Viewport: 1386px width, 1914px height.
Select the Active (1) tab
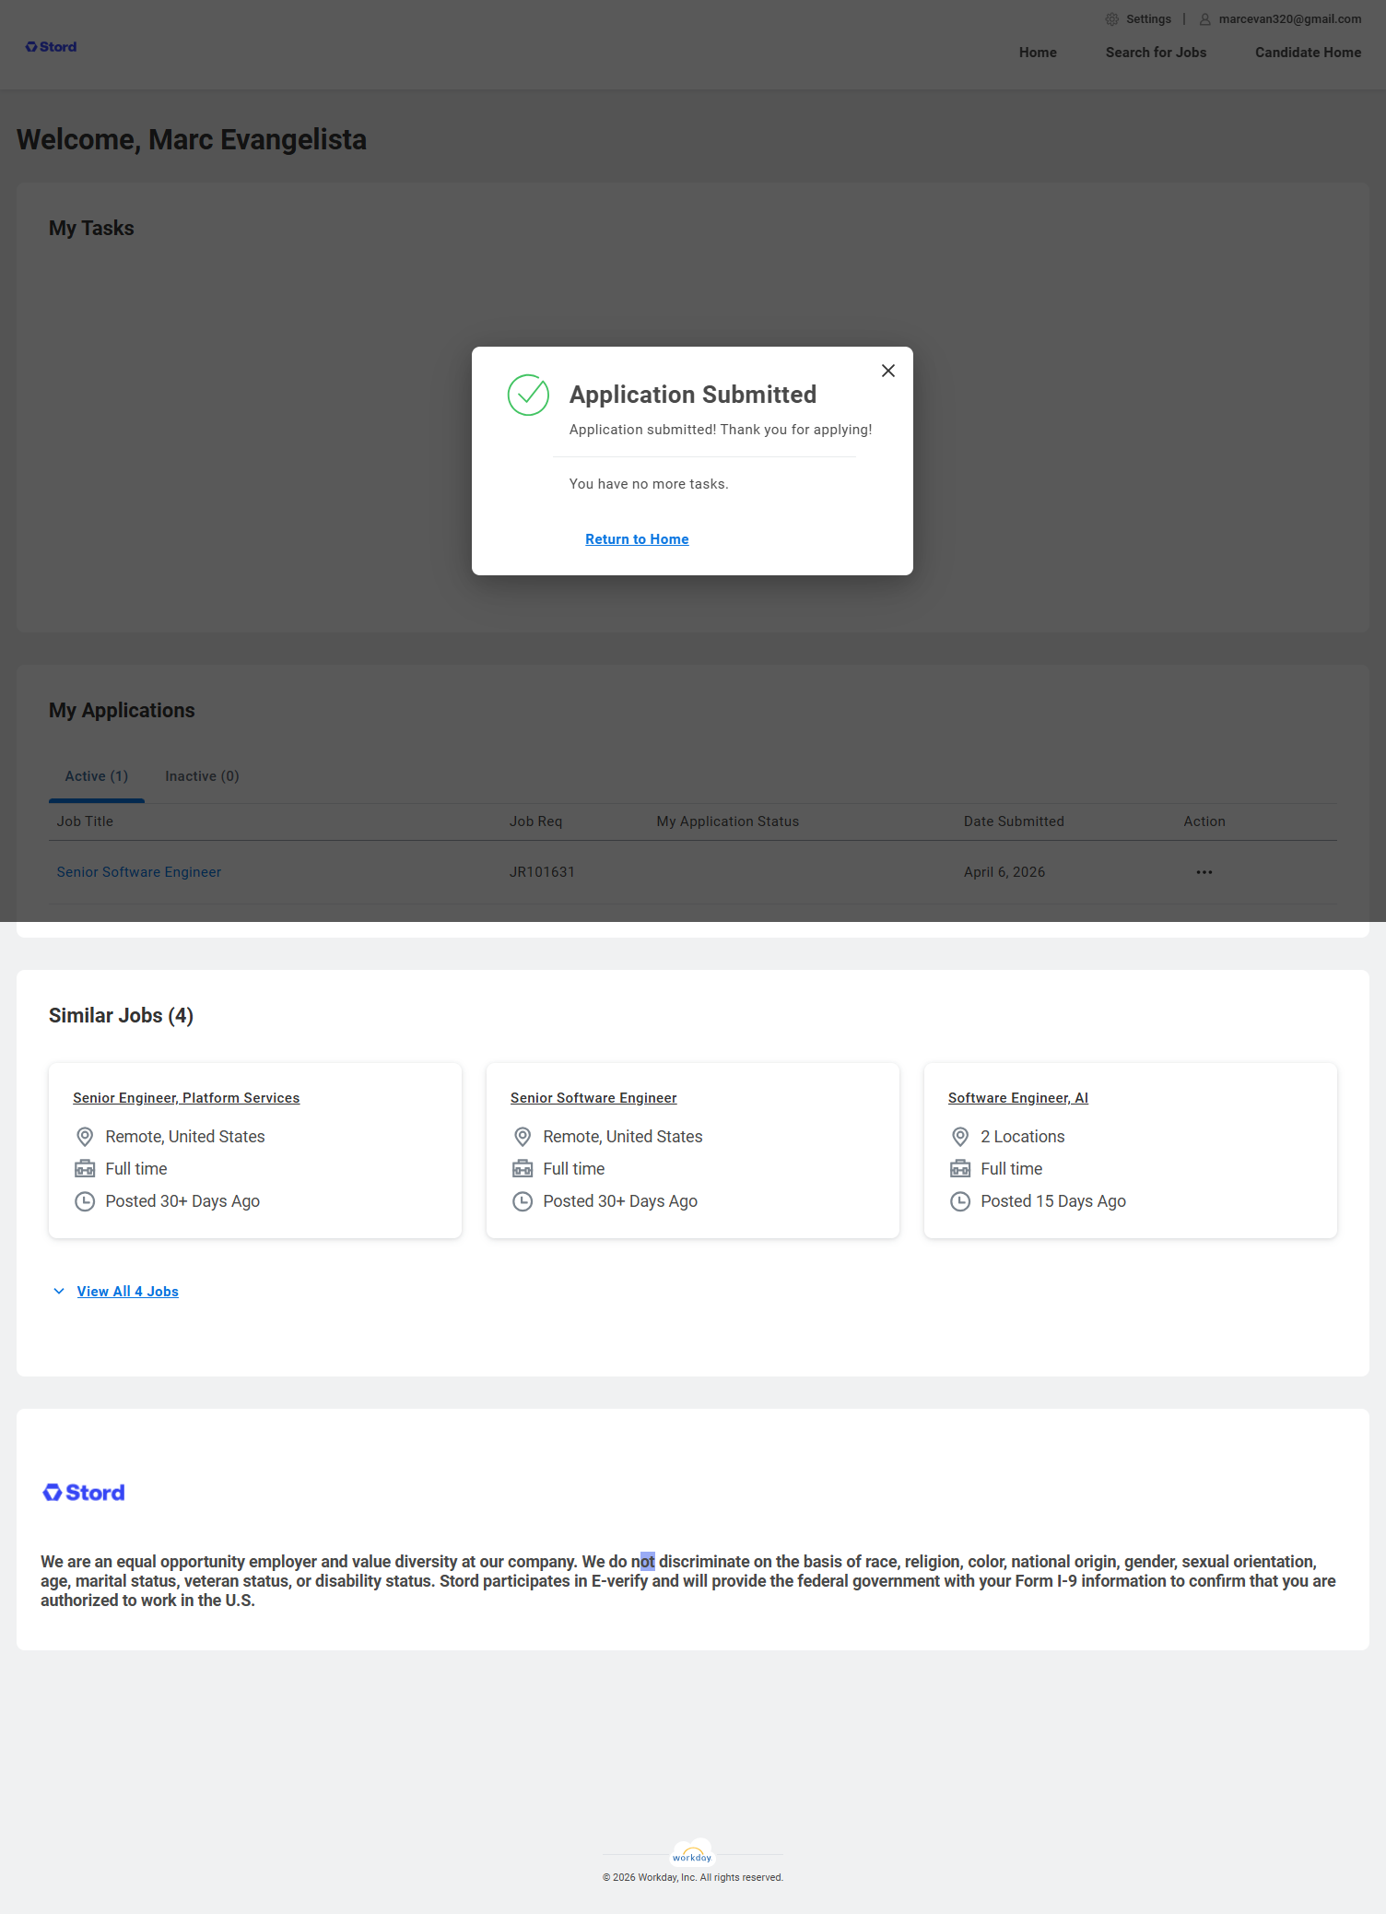(97, 776)
